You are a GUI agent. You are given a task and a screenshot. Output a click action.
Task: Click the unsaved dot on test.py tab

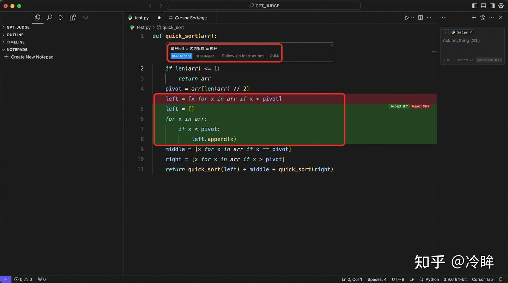tap(159, 18)
